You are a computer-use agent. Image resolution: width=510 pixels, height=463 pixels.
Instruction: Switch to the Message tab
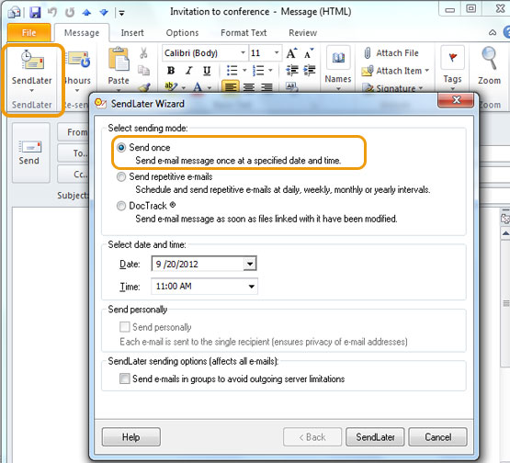pyautogui.click(x=82, y=33)
